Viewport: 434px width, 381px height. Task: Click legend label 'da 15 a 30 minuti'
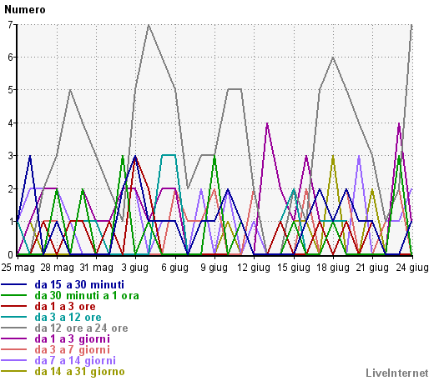(79, 285)
